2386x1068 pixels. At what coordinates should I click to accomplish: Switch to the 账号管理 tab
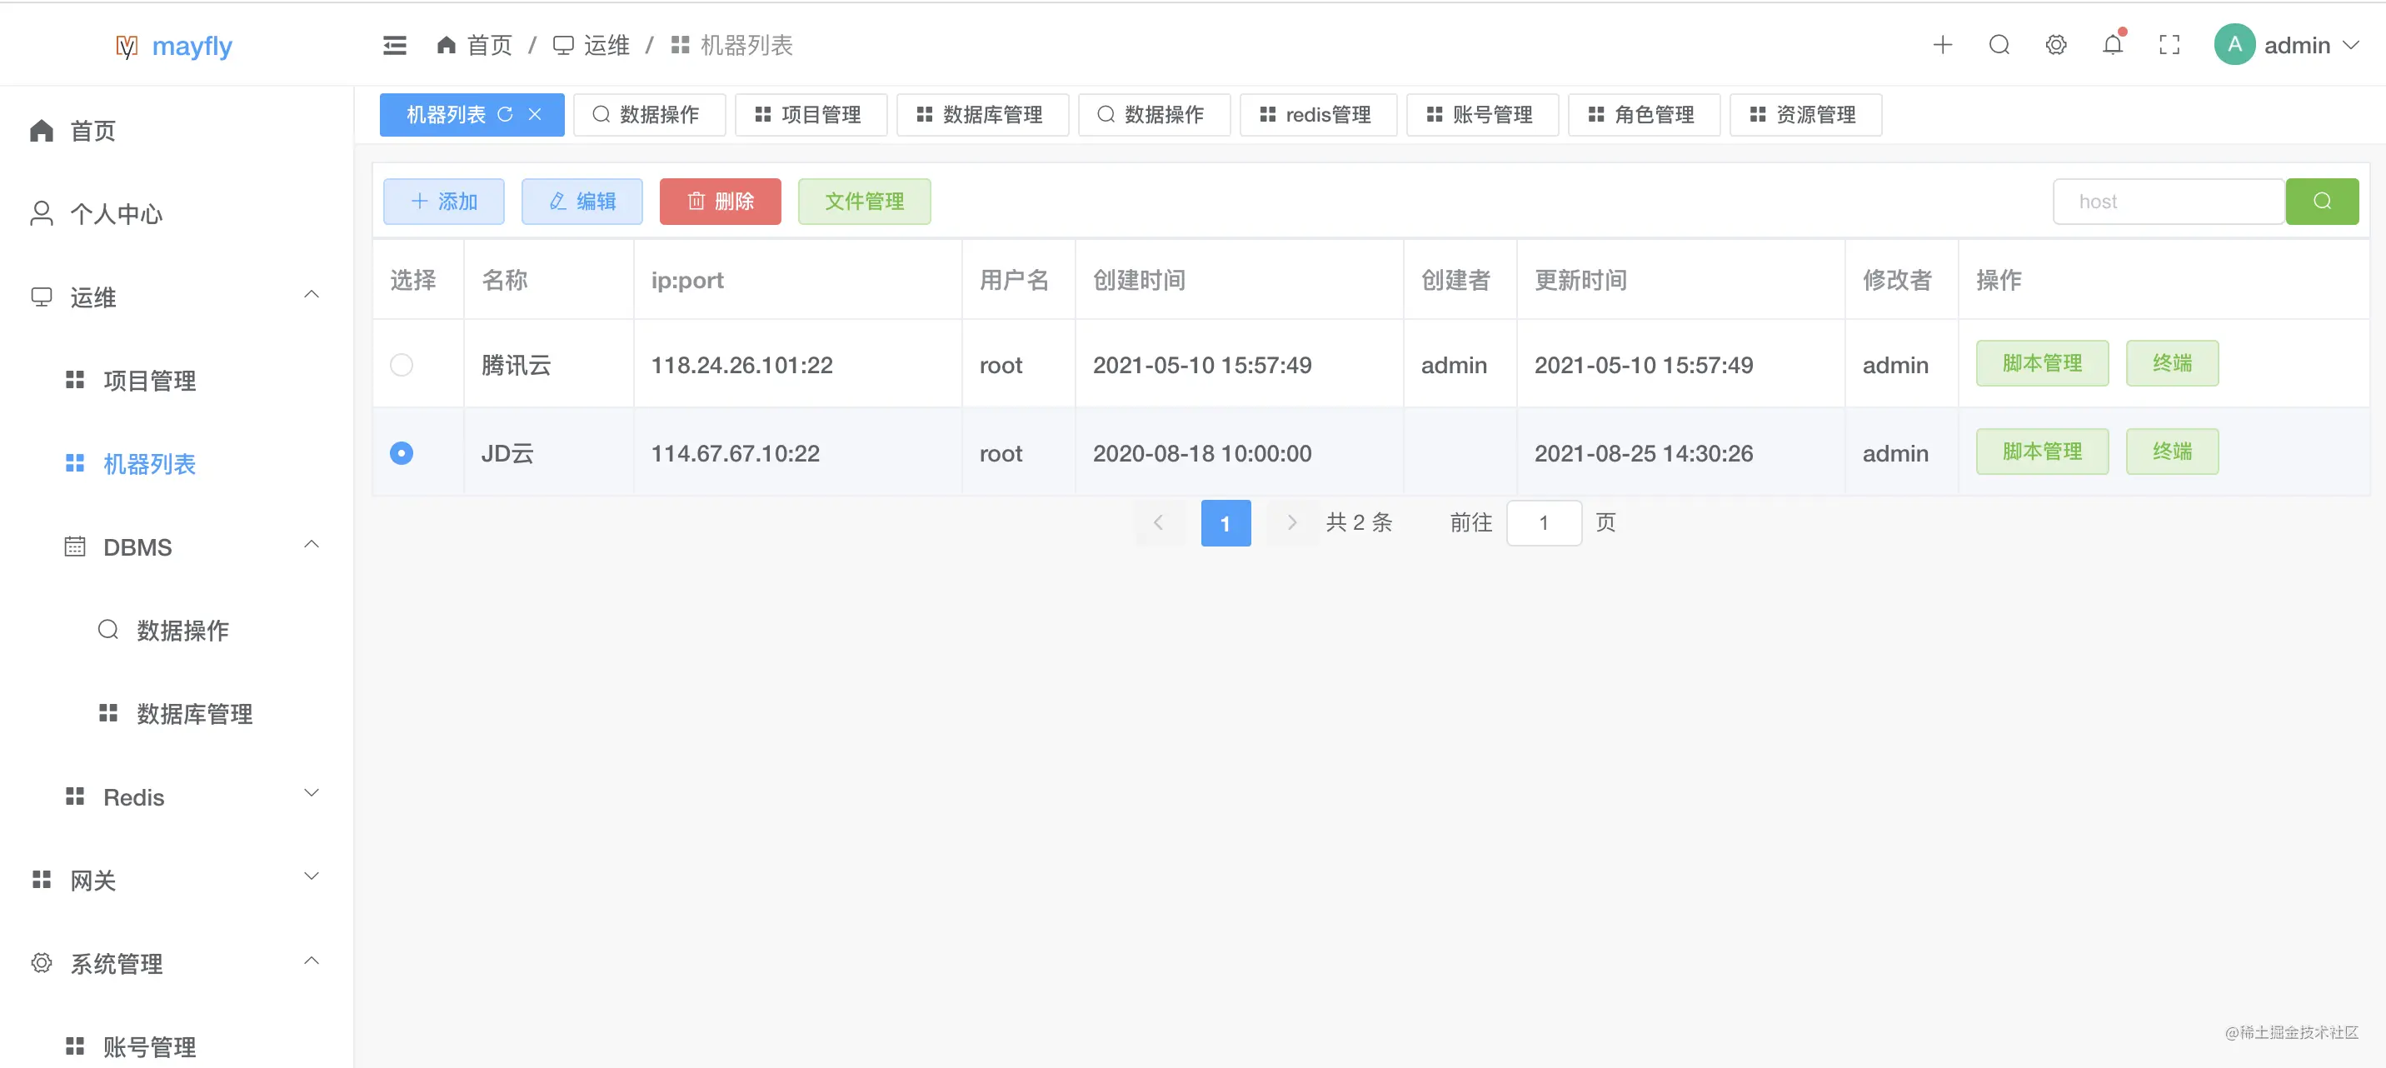pos(1482,115)
